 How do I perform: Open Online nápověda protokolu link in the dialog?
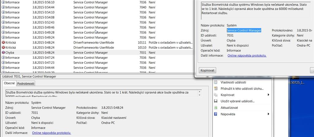click(x=247, y=55)
